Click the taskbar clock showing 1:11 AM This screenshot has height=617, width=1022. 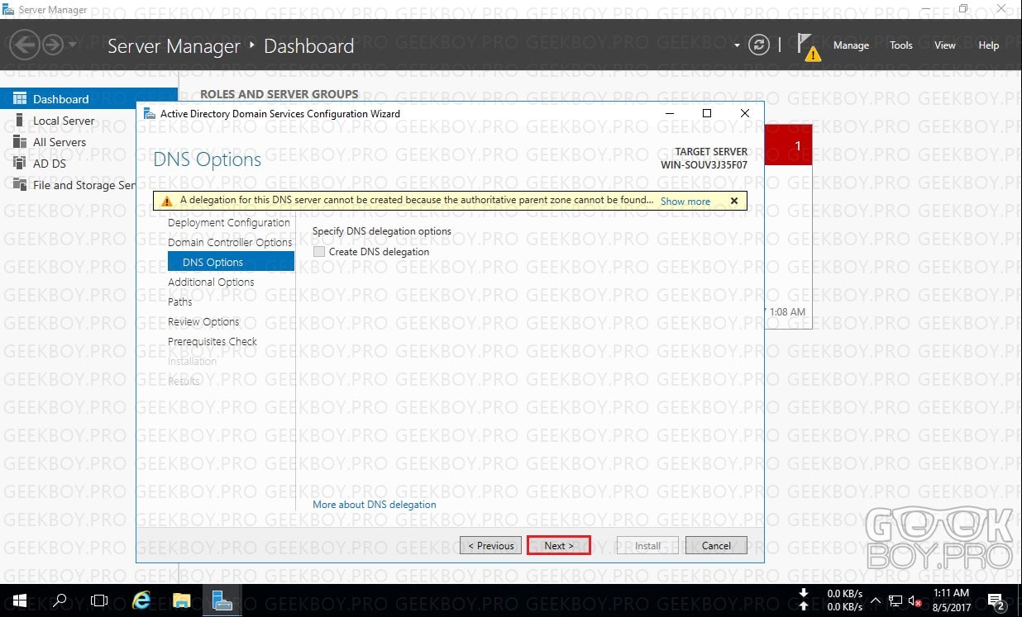tap(951, 600)
